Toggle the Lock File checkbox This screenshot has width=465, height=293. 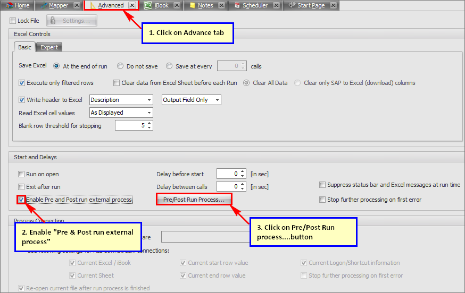13,21
